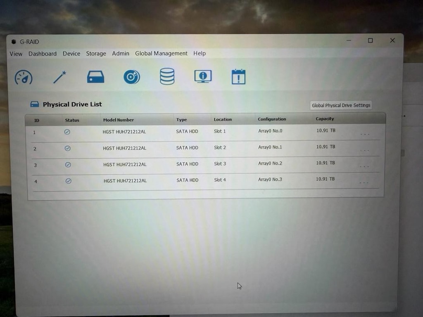Screen dimensions: 423x317
Task: Select Slot 1 model HGST HUH721212AL
Action: point(124,132)
